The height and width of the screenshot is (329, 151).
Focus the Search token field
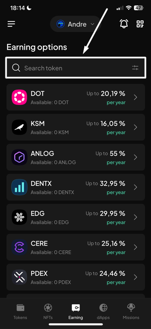[x=75, y=68]
